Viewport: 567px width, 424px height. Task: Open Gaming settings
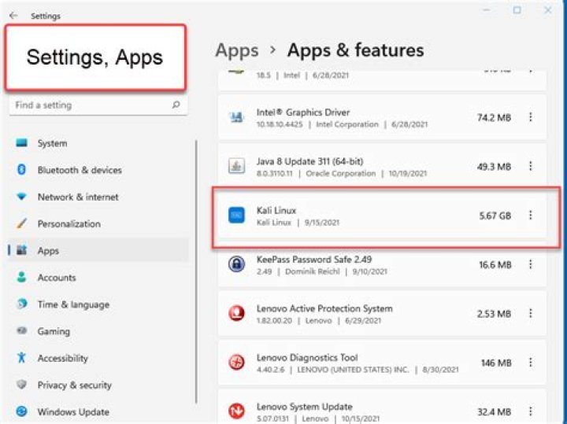click(98, 331)
